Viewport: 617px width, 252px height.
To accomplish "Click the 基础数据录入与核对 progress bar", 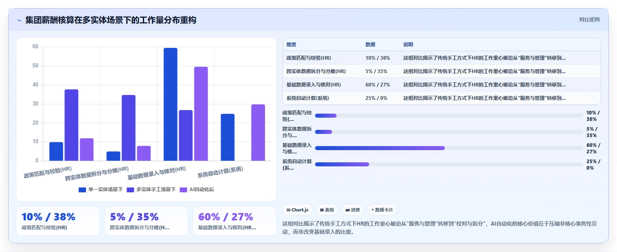I will click(x=449, y=148).
